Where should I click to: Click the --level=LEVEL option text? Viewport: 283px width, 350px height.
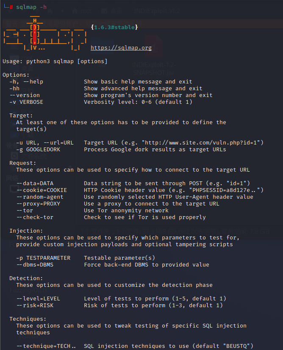pyautogui.click(x=39, y=298)
